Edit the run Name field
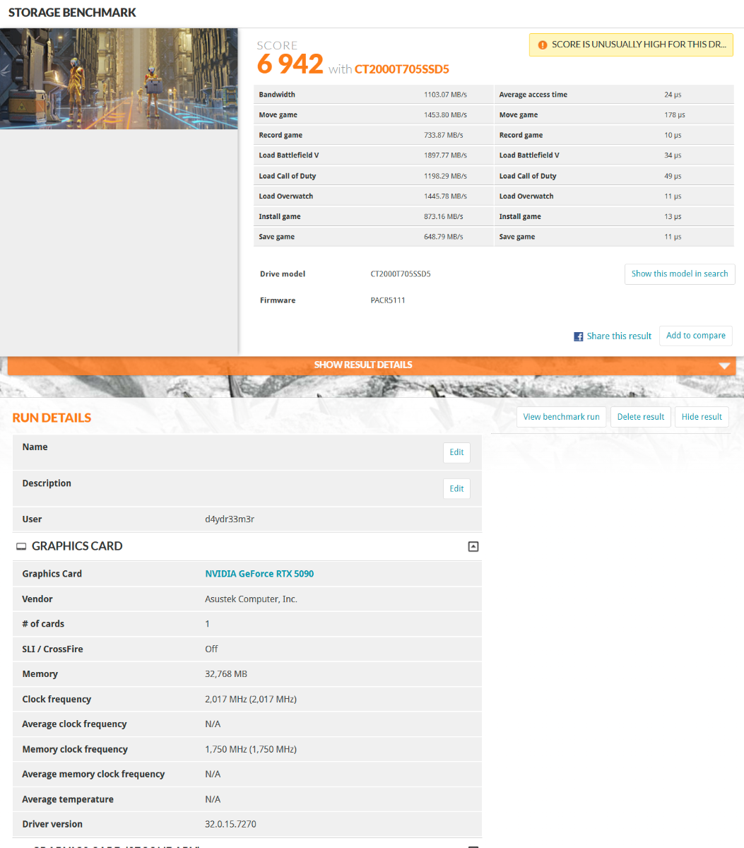This screenshot has width=744, height=848. click(x=456, y=452)
